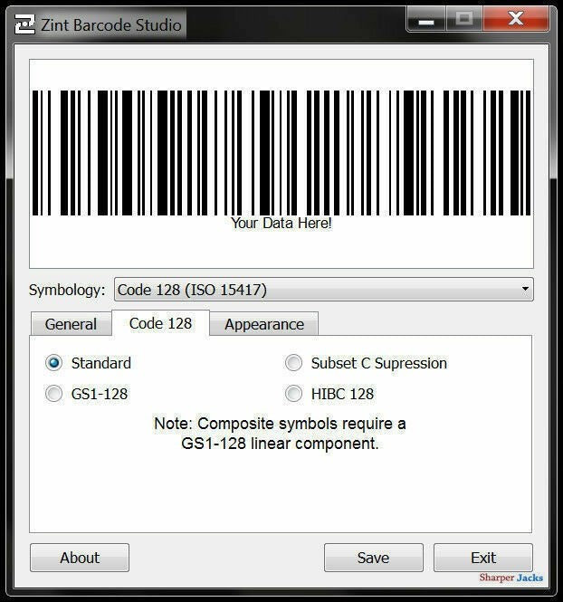Minimize the Zint Barcode Studio window
563x602 pixels.
click(426, 19)
